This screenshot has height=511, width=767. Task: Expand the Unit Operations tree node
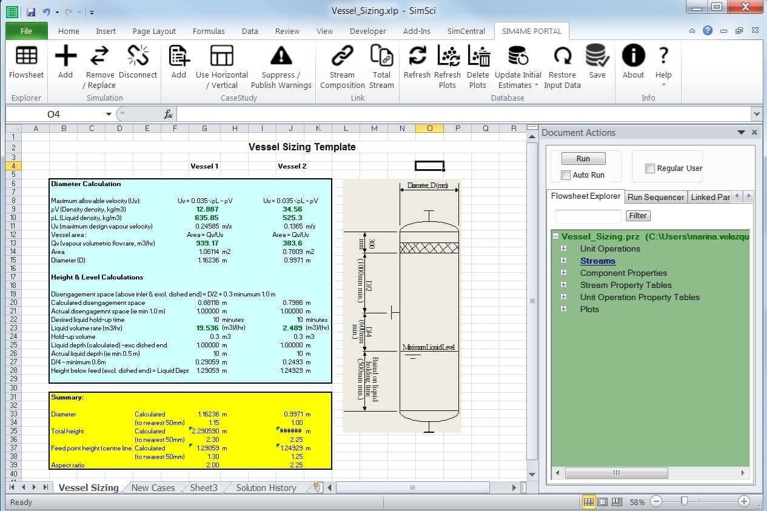click(x=563, y=249)
